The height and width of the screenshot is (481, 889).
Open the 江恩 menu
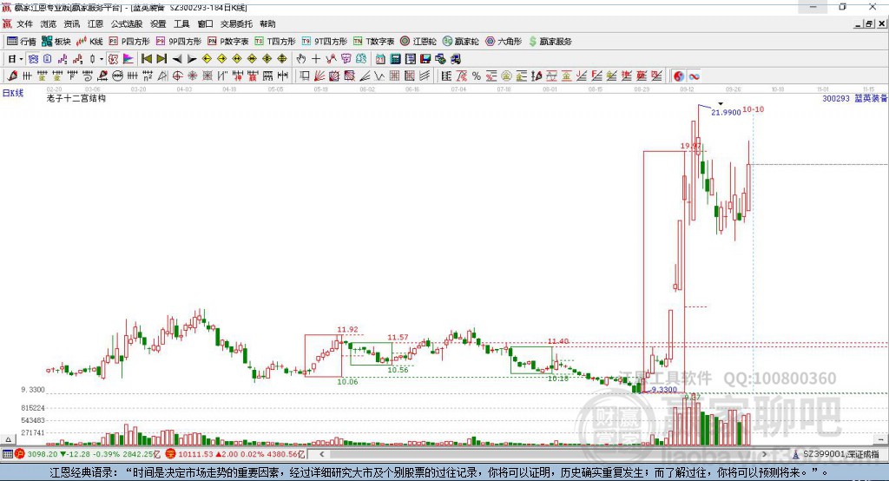click(x=95, y=23)
